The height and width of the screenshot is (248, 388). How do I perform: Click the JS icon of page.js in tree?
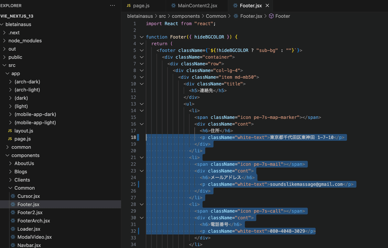[10, 139]
